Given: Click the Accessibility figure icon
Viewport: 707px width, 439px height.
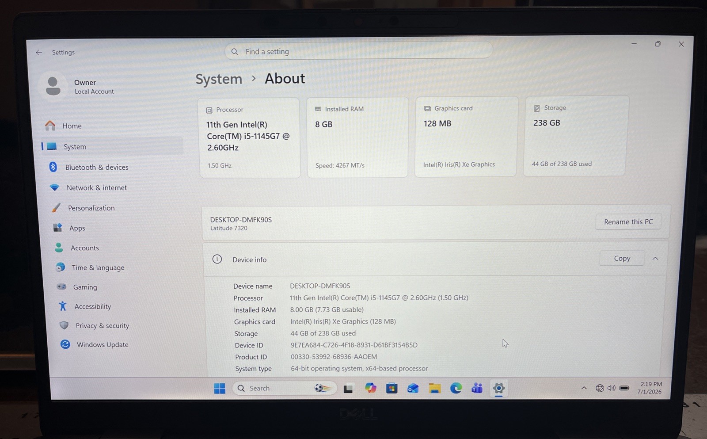Looking at the screenshot, I should pyautogui.click(x=63, y=306).
